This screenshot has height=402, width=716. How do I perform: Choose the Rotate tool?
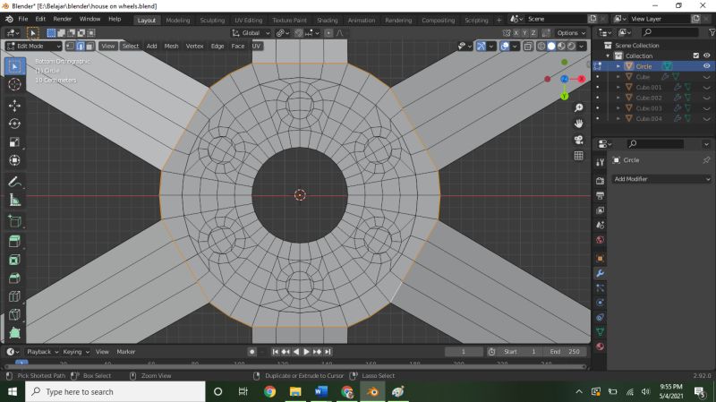14,124
